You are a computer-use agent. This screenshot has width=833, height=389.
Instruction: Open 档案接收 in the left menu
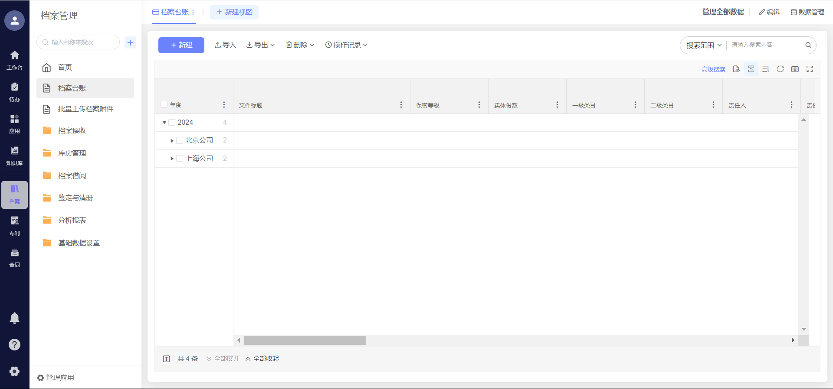click(72, 130)
